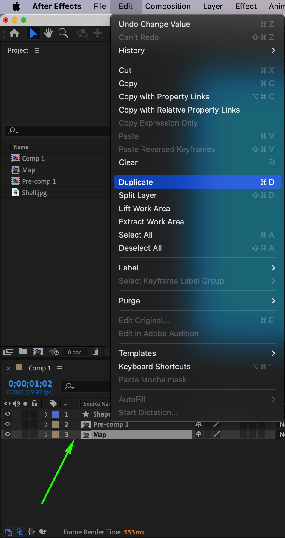
Task: Hide the Map layer using eye icon
Action: click(x=8, y=434)
